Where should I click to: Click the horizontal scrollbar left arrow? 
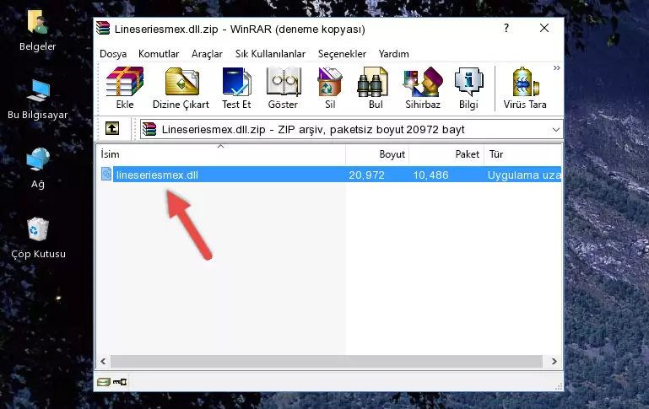click(103, 362)
